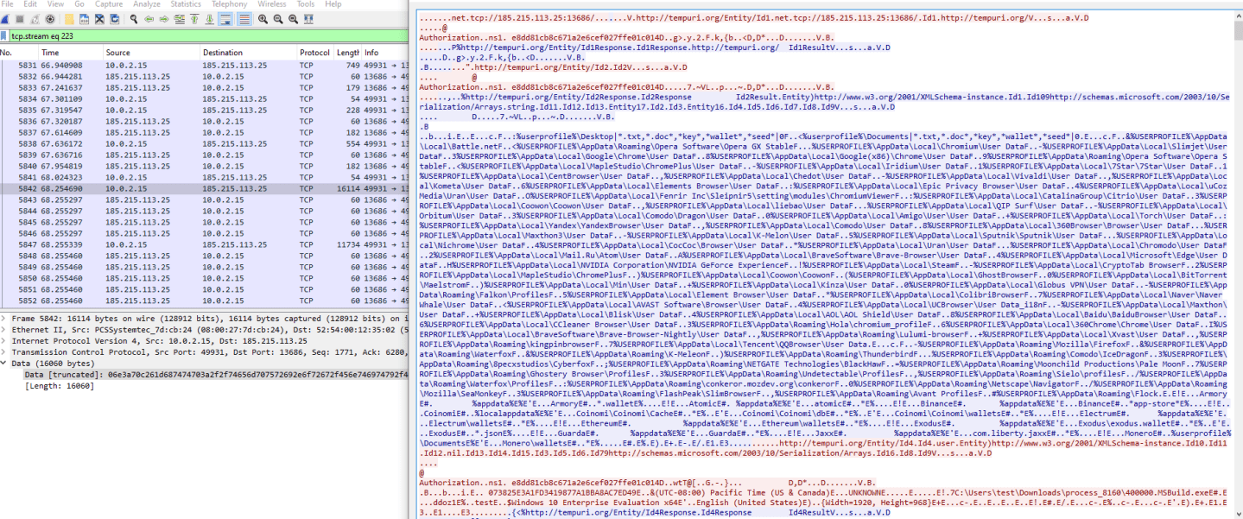Image resolution: width=1243 pixels, height=519 pixels.
Task: Toggle auto-scroll during live capture
Action: point(224,22)
